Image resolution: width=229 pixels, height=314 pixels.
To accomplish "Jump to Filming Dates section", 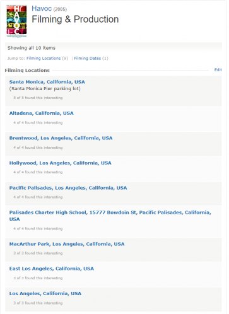I will click(88, 58).
